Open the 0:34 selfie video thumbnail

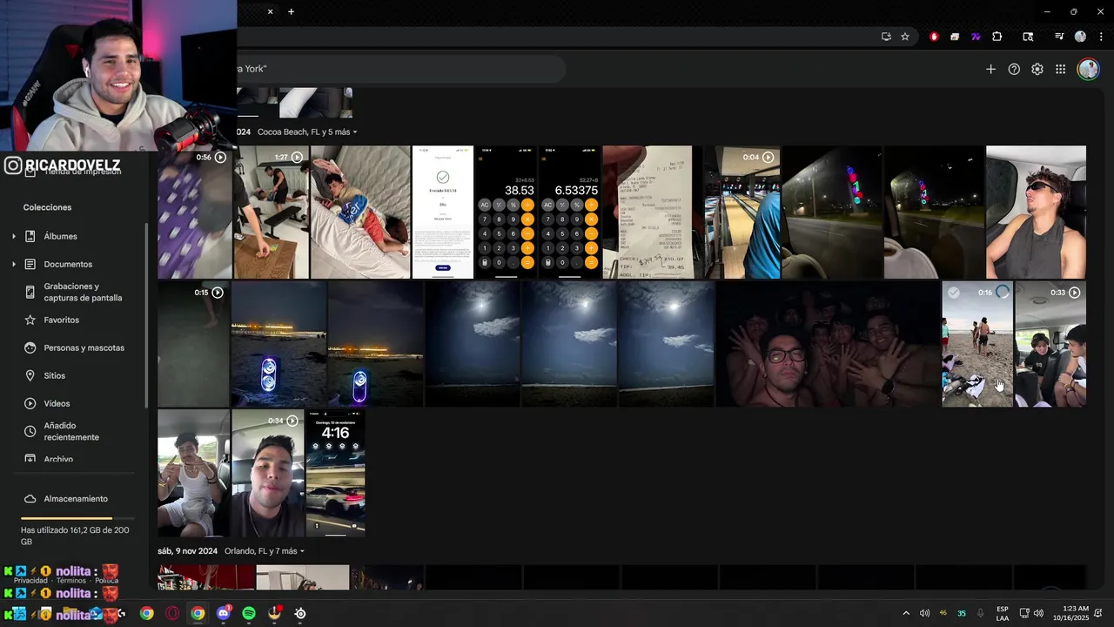click(268, 473)
